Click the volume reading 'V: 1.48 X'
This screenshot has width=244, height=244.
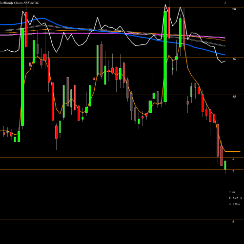(236, 198)
